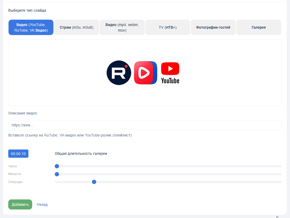This screenshot has width=290, height=218.
Task: Switch to the Галерея tab
Action: point(259,27)
